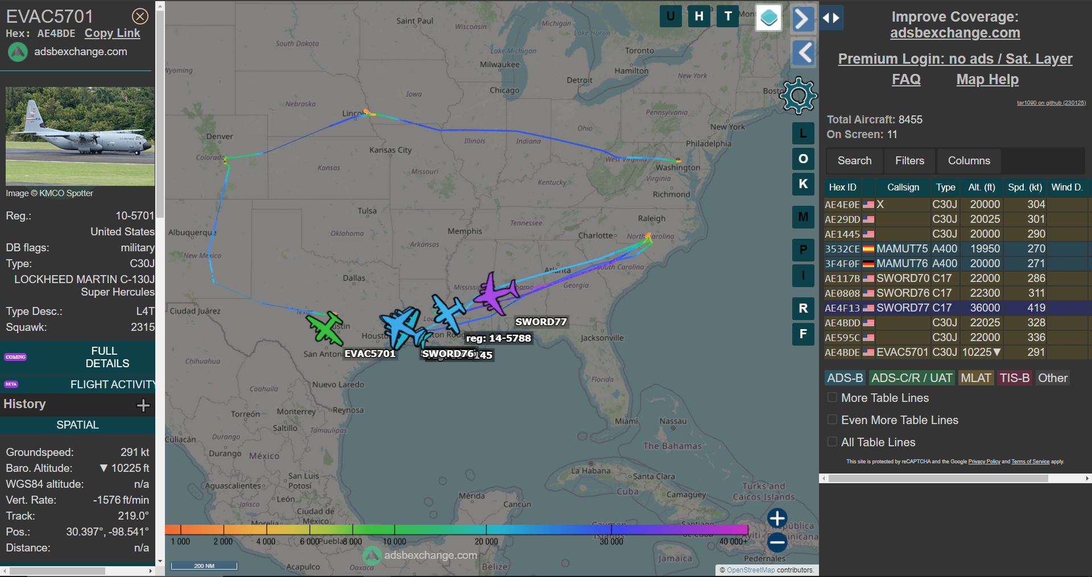Toggle the MLAT source filter
1092x577 pixels.
(x=976, y=378)
